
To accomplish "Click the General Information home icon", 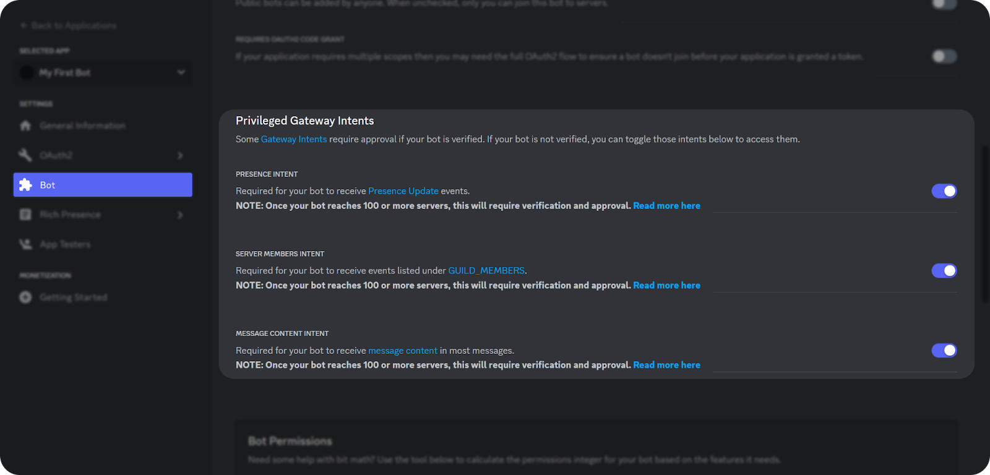I will [25, 126].
